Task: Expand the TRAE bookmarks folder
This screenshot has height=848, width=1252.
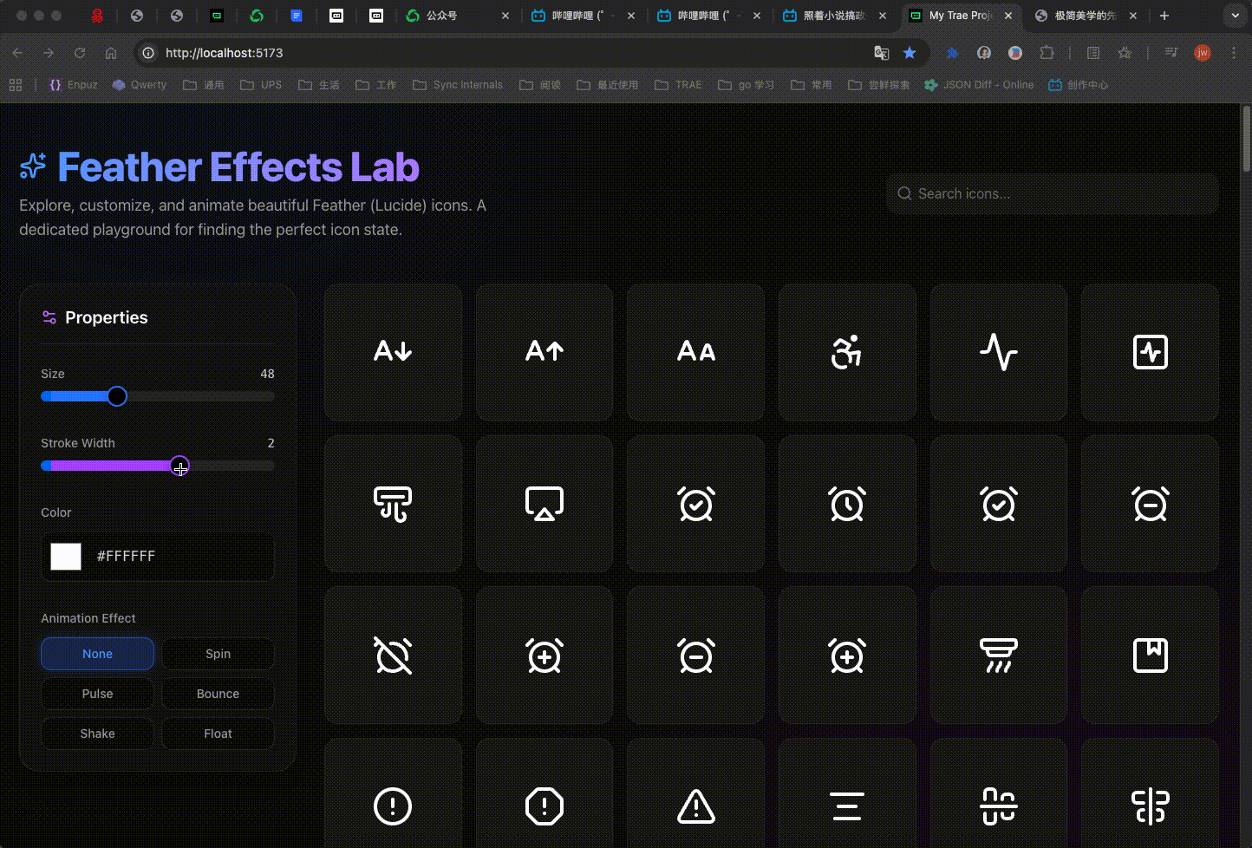Action: (678, 85)
